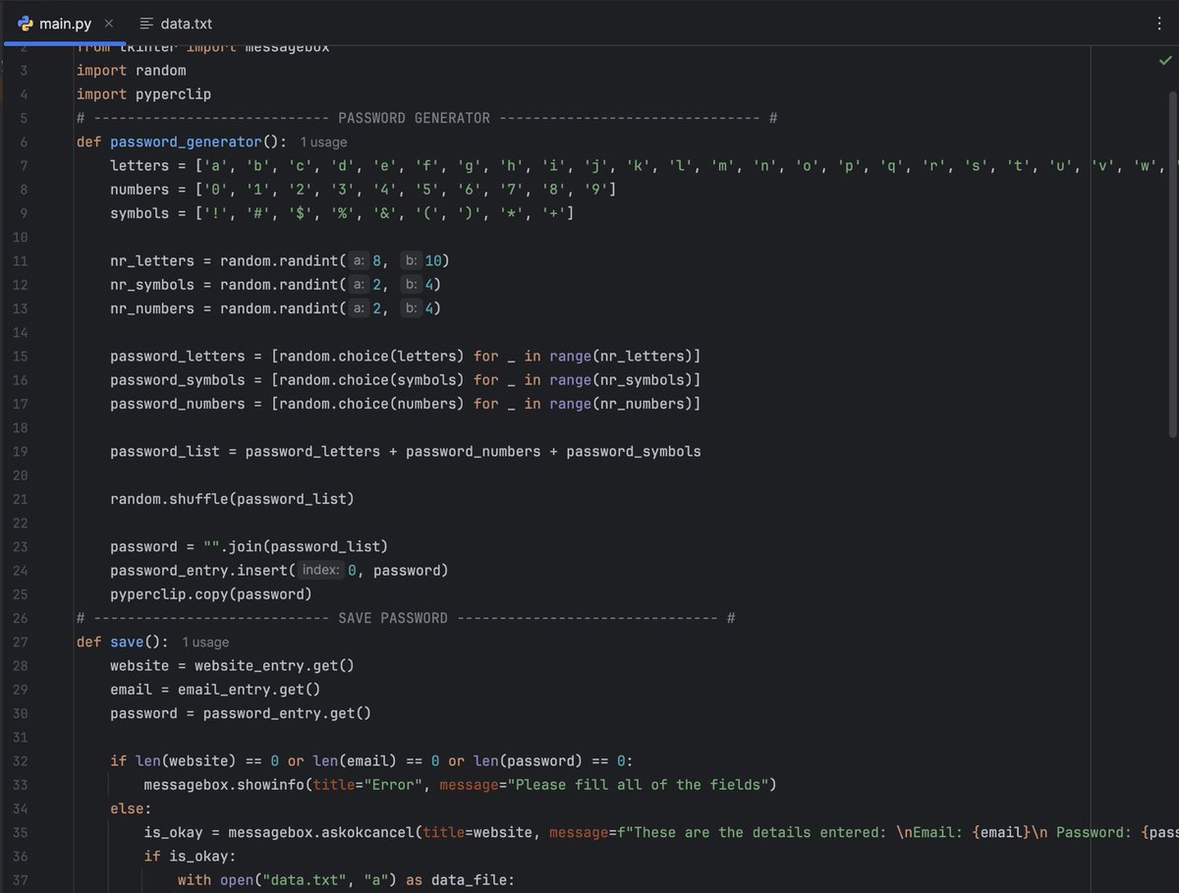This screenshot has height=893, width=1179.
Task: Click password_numbers list comprehension line
Action: point(406,404)
